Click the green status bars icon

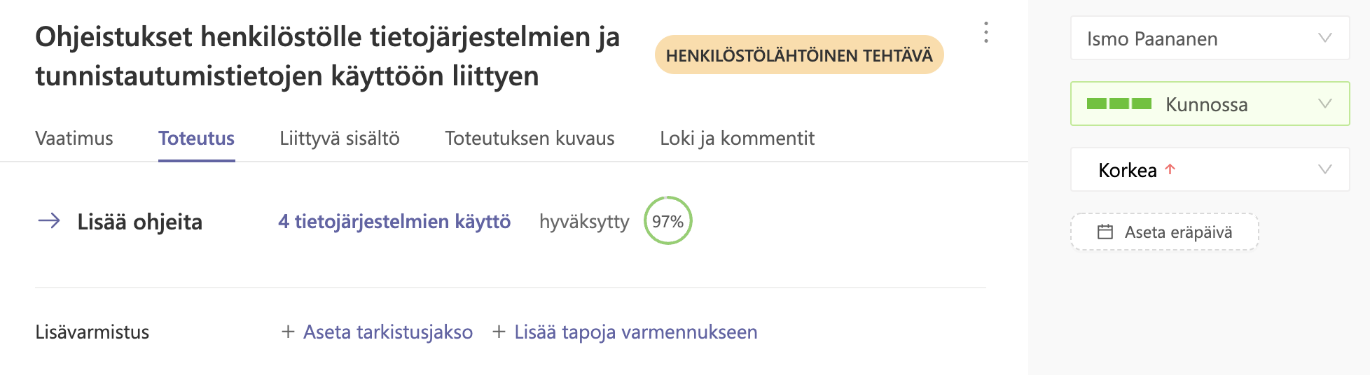[1119, 104]
